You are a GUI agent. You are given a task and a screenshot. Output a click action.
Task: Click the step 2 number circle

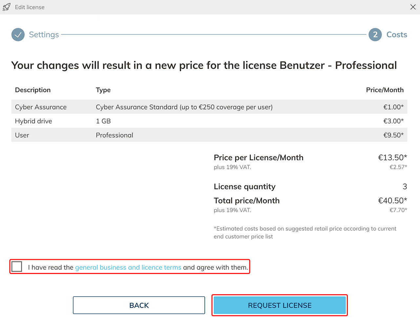[x=375, y=35]
